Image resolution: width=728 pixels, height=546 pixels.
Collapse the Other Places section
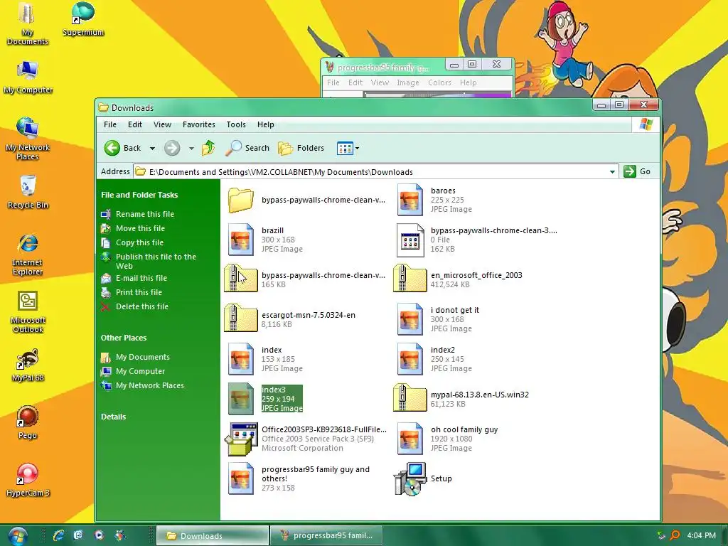click(x=124, y=338)
